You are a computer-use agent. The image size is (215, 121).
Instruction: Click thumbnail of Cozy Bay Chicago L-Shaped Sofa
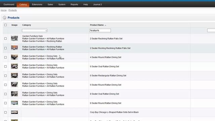[x=14, y=112]
